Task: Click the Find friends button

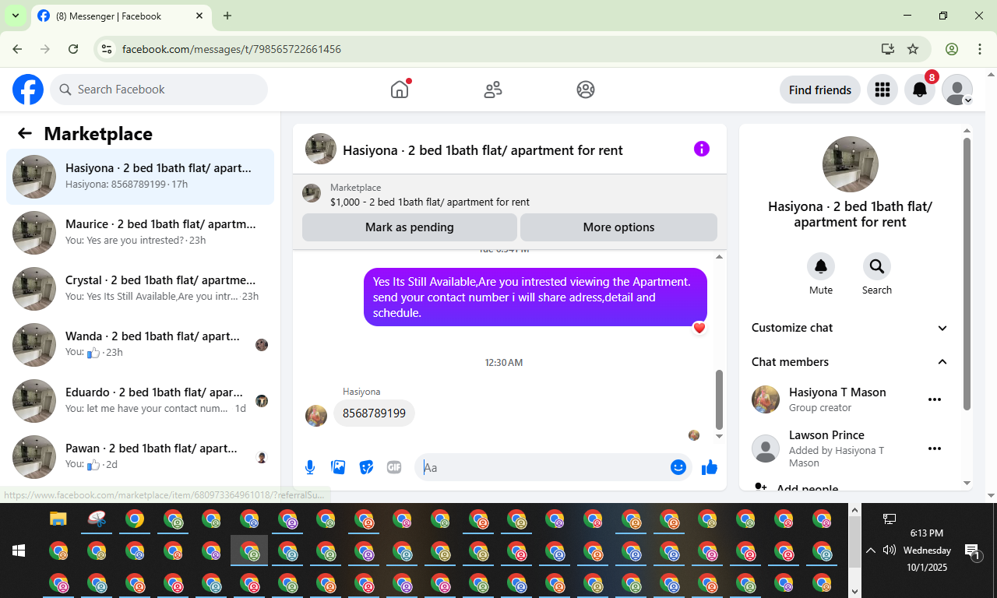Action: (820, 90)
